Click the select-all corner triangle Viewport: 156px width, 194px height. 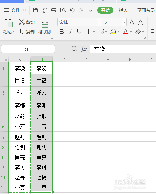[x=6, y=59]
